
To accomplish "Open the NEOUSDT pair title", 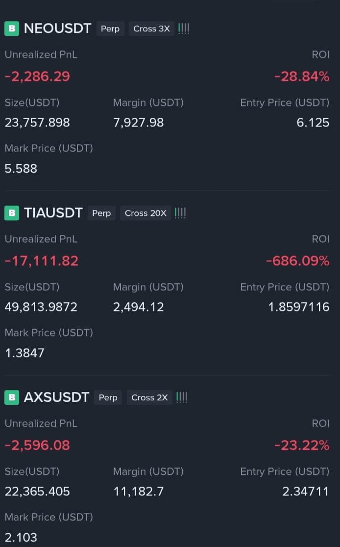I will [x=57, y=28].
